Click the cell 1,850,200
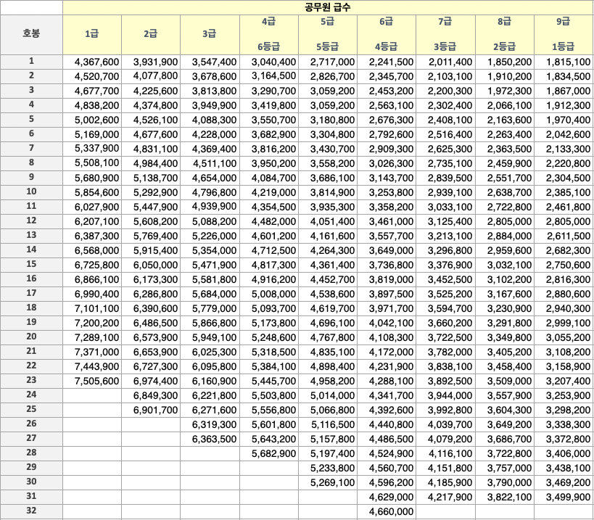The image size is (594, 520). (x=505, y=62)
